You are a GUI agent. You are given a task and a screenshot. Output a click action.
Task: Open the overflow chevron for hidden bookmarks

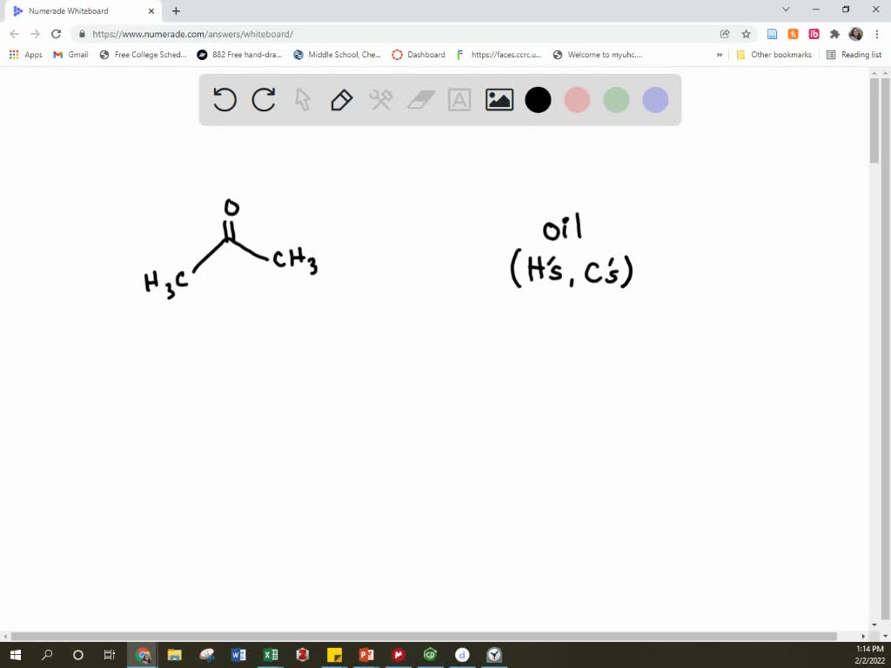(719, 54)
